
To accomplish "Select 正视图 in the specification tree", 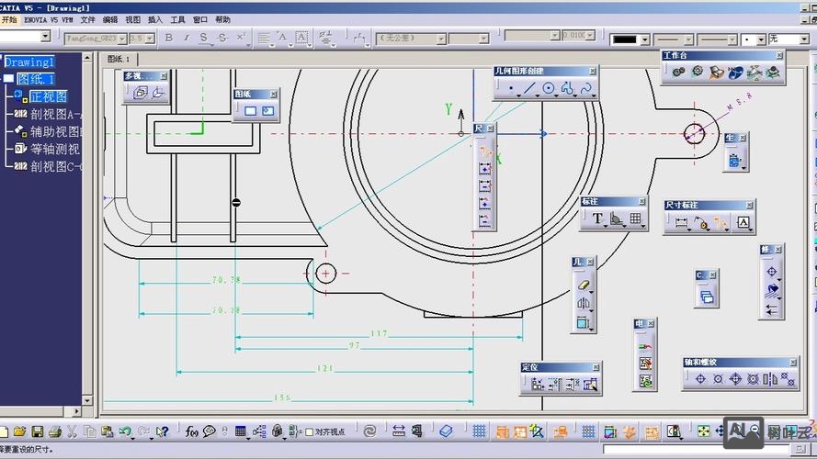I will 48,96.
